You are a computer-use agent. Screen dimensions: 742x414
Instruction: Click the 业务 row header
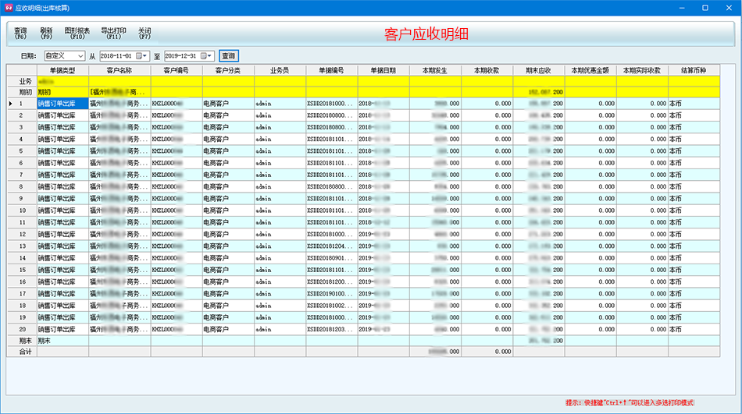click(x=22, y=81)
